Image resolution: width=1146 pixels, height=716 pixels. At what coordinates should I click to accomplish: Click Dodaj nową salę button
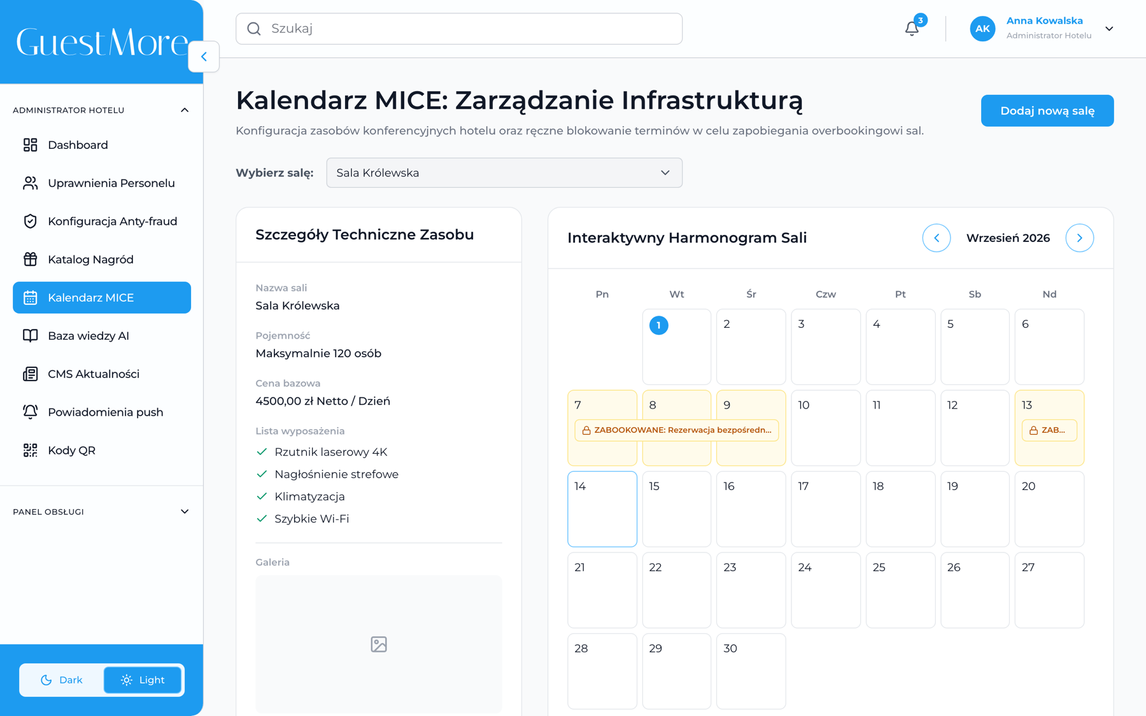(1047, 111)
